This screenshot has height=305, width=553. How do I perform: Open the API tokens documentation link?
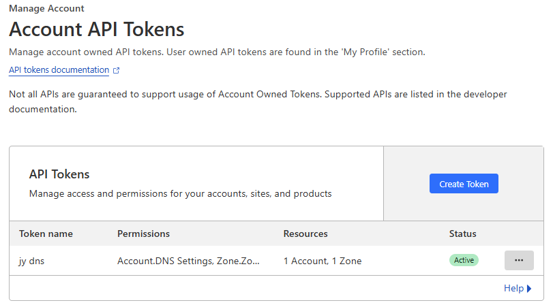point(59,70)
